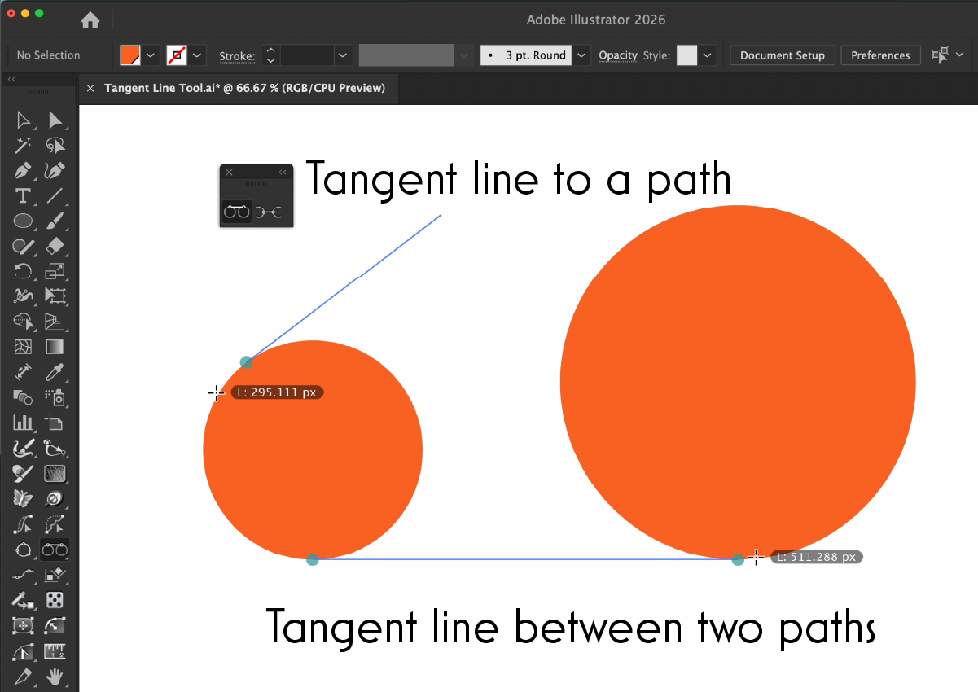
Task: Select the Ellipse tool
Action: tap(24, 221)
